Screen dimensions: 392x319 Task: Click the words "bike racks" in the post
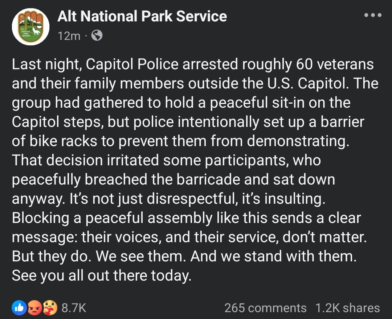[63, 141]
